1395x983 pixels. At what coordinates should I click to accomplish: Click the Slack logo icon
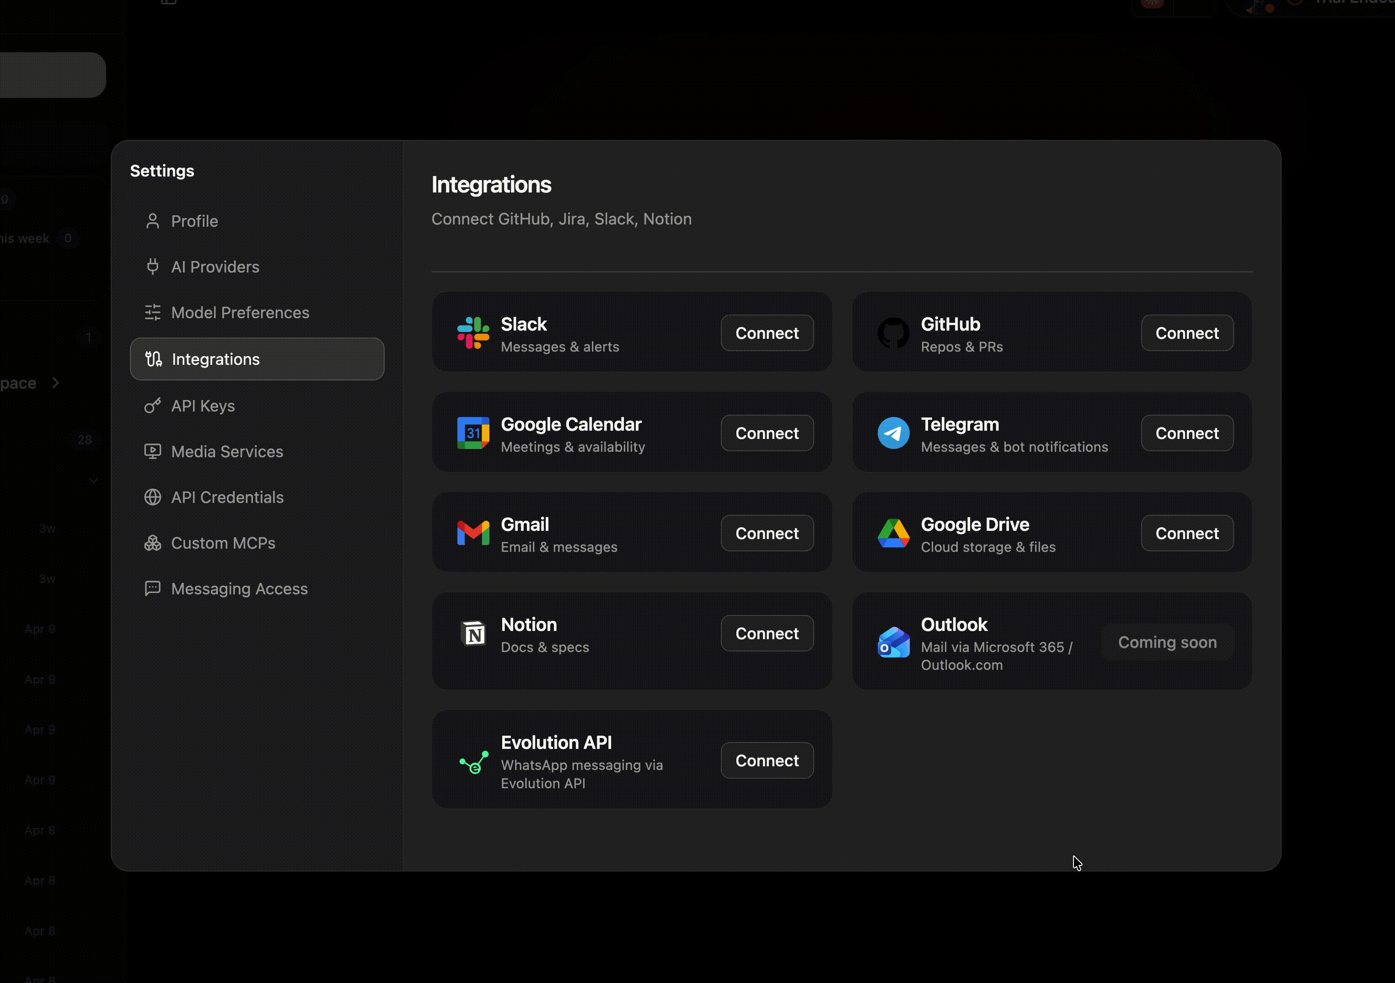[473, 333]
